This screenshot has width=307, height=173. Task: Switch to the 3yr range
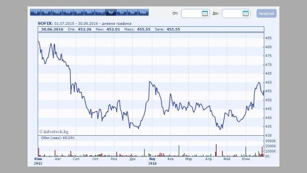tap(122, 13)
